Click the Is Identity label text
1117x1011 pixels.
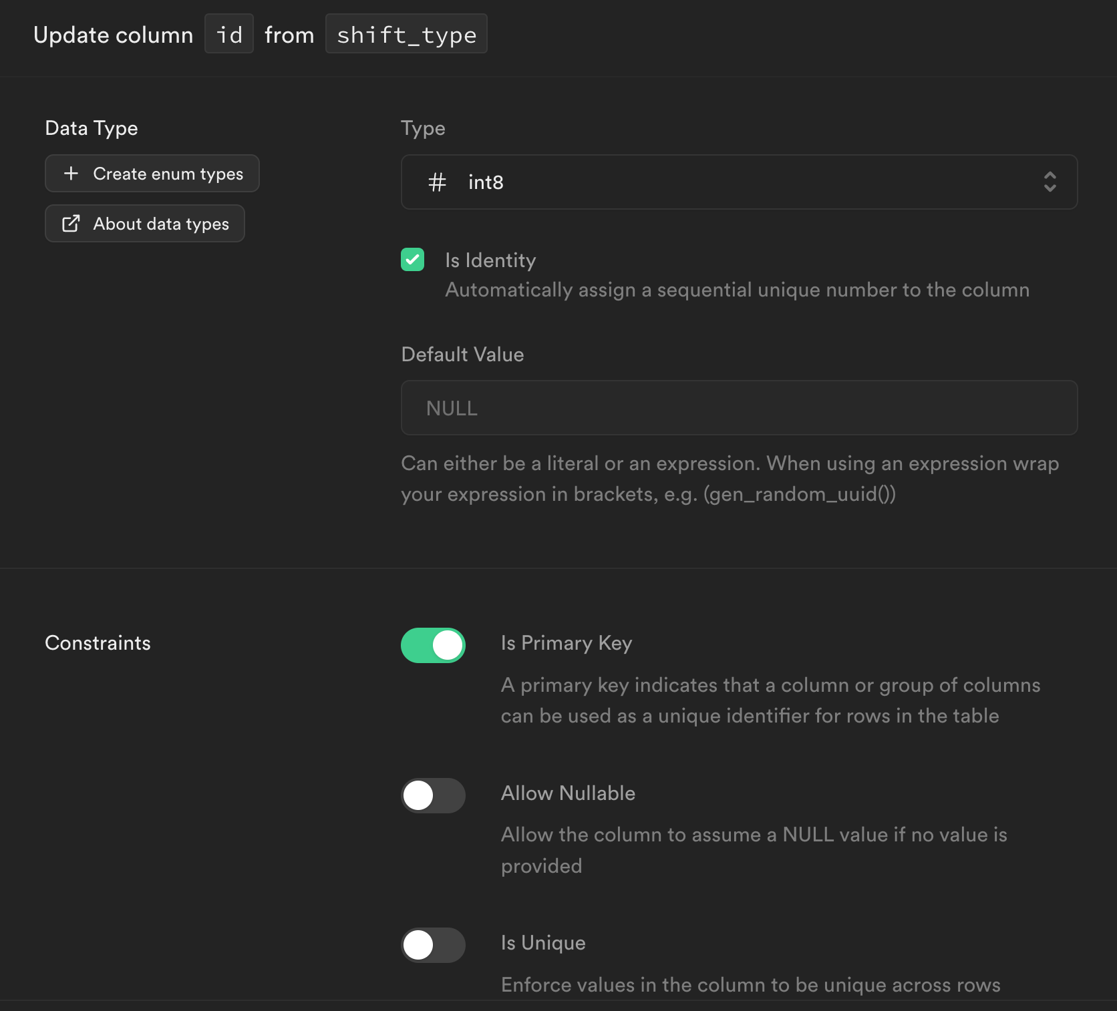(x=490, y=260)
